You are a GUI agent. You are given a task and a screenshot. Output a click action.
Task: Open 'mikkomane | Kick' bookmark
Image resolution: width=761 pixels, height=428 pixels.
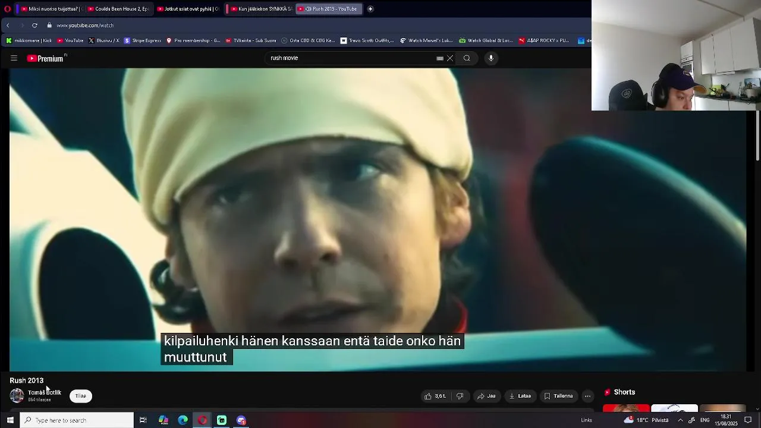[x=30, y=40]
